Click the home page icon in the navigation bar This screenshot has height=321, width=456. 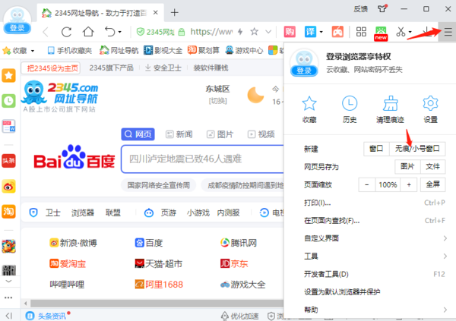[89, 32]
